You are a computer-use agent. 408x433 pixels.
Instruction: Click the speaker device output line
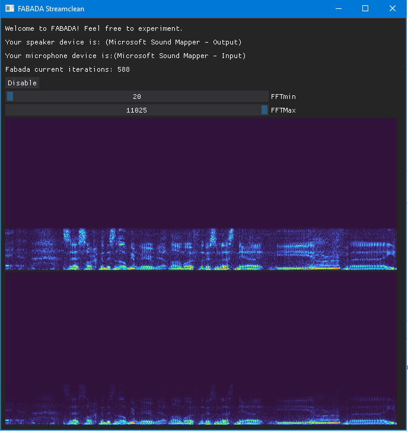[123, 42]
